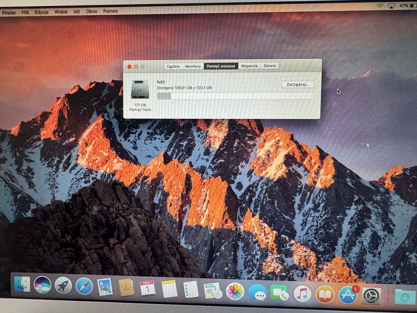The width and height of the screenshot is (417, 313).
Task: Click the 121 GB capacity label
Action: 140,105
